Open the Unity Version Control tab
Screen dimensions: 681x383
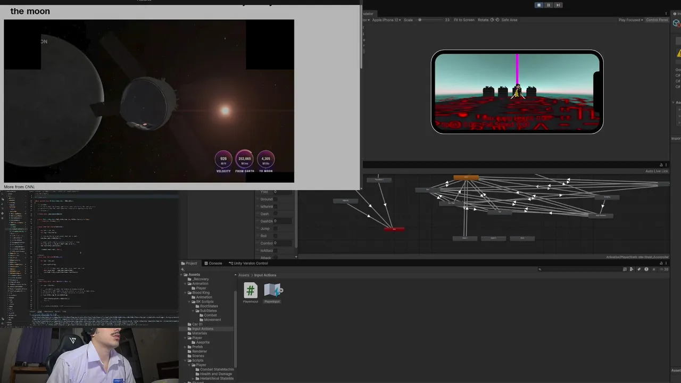click(x=248, y=263)
